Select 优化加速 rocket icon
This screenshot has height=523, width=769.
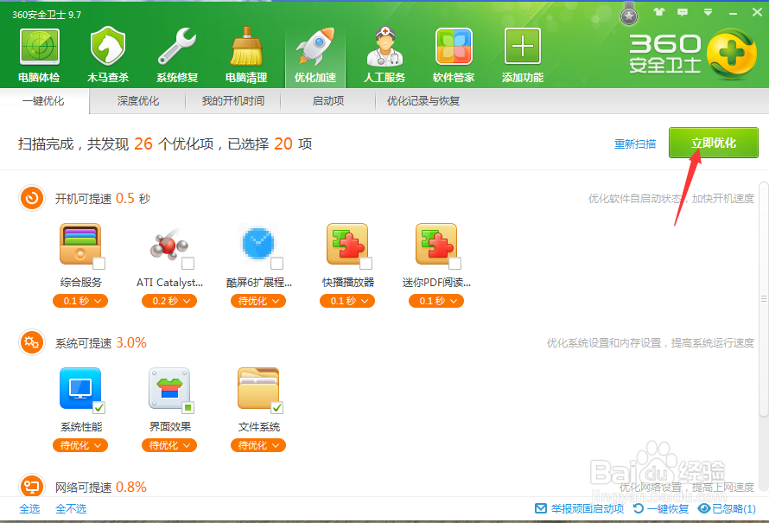pos(315,55)
